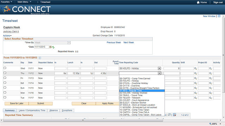225x126 pixels.
Task: Look up Shift for Tue 11/17 row
Action: point(195,98)
